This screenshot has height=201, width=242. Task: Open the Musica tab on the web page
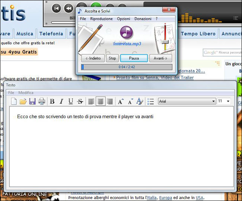point(25,34)
